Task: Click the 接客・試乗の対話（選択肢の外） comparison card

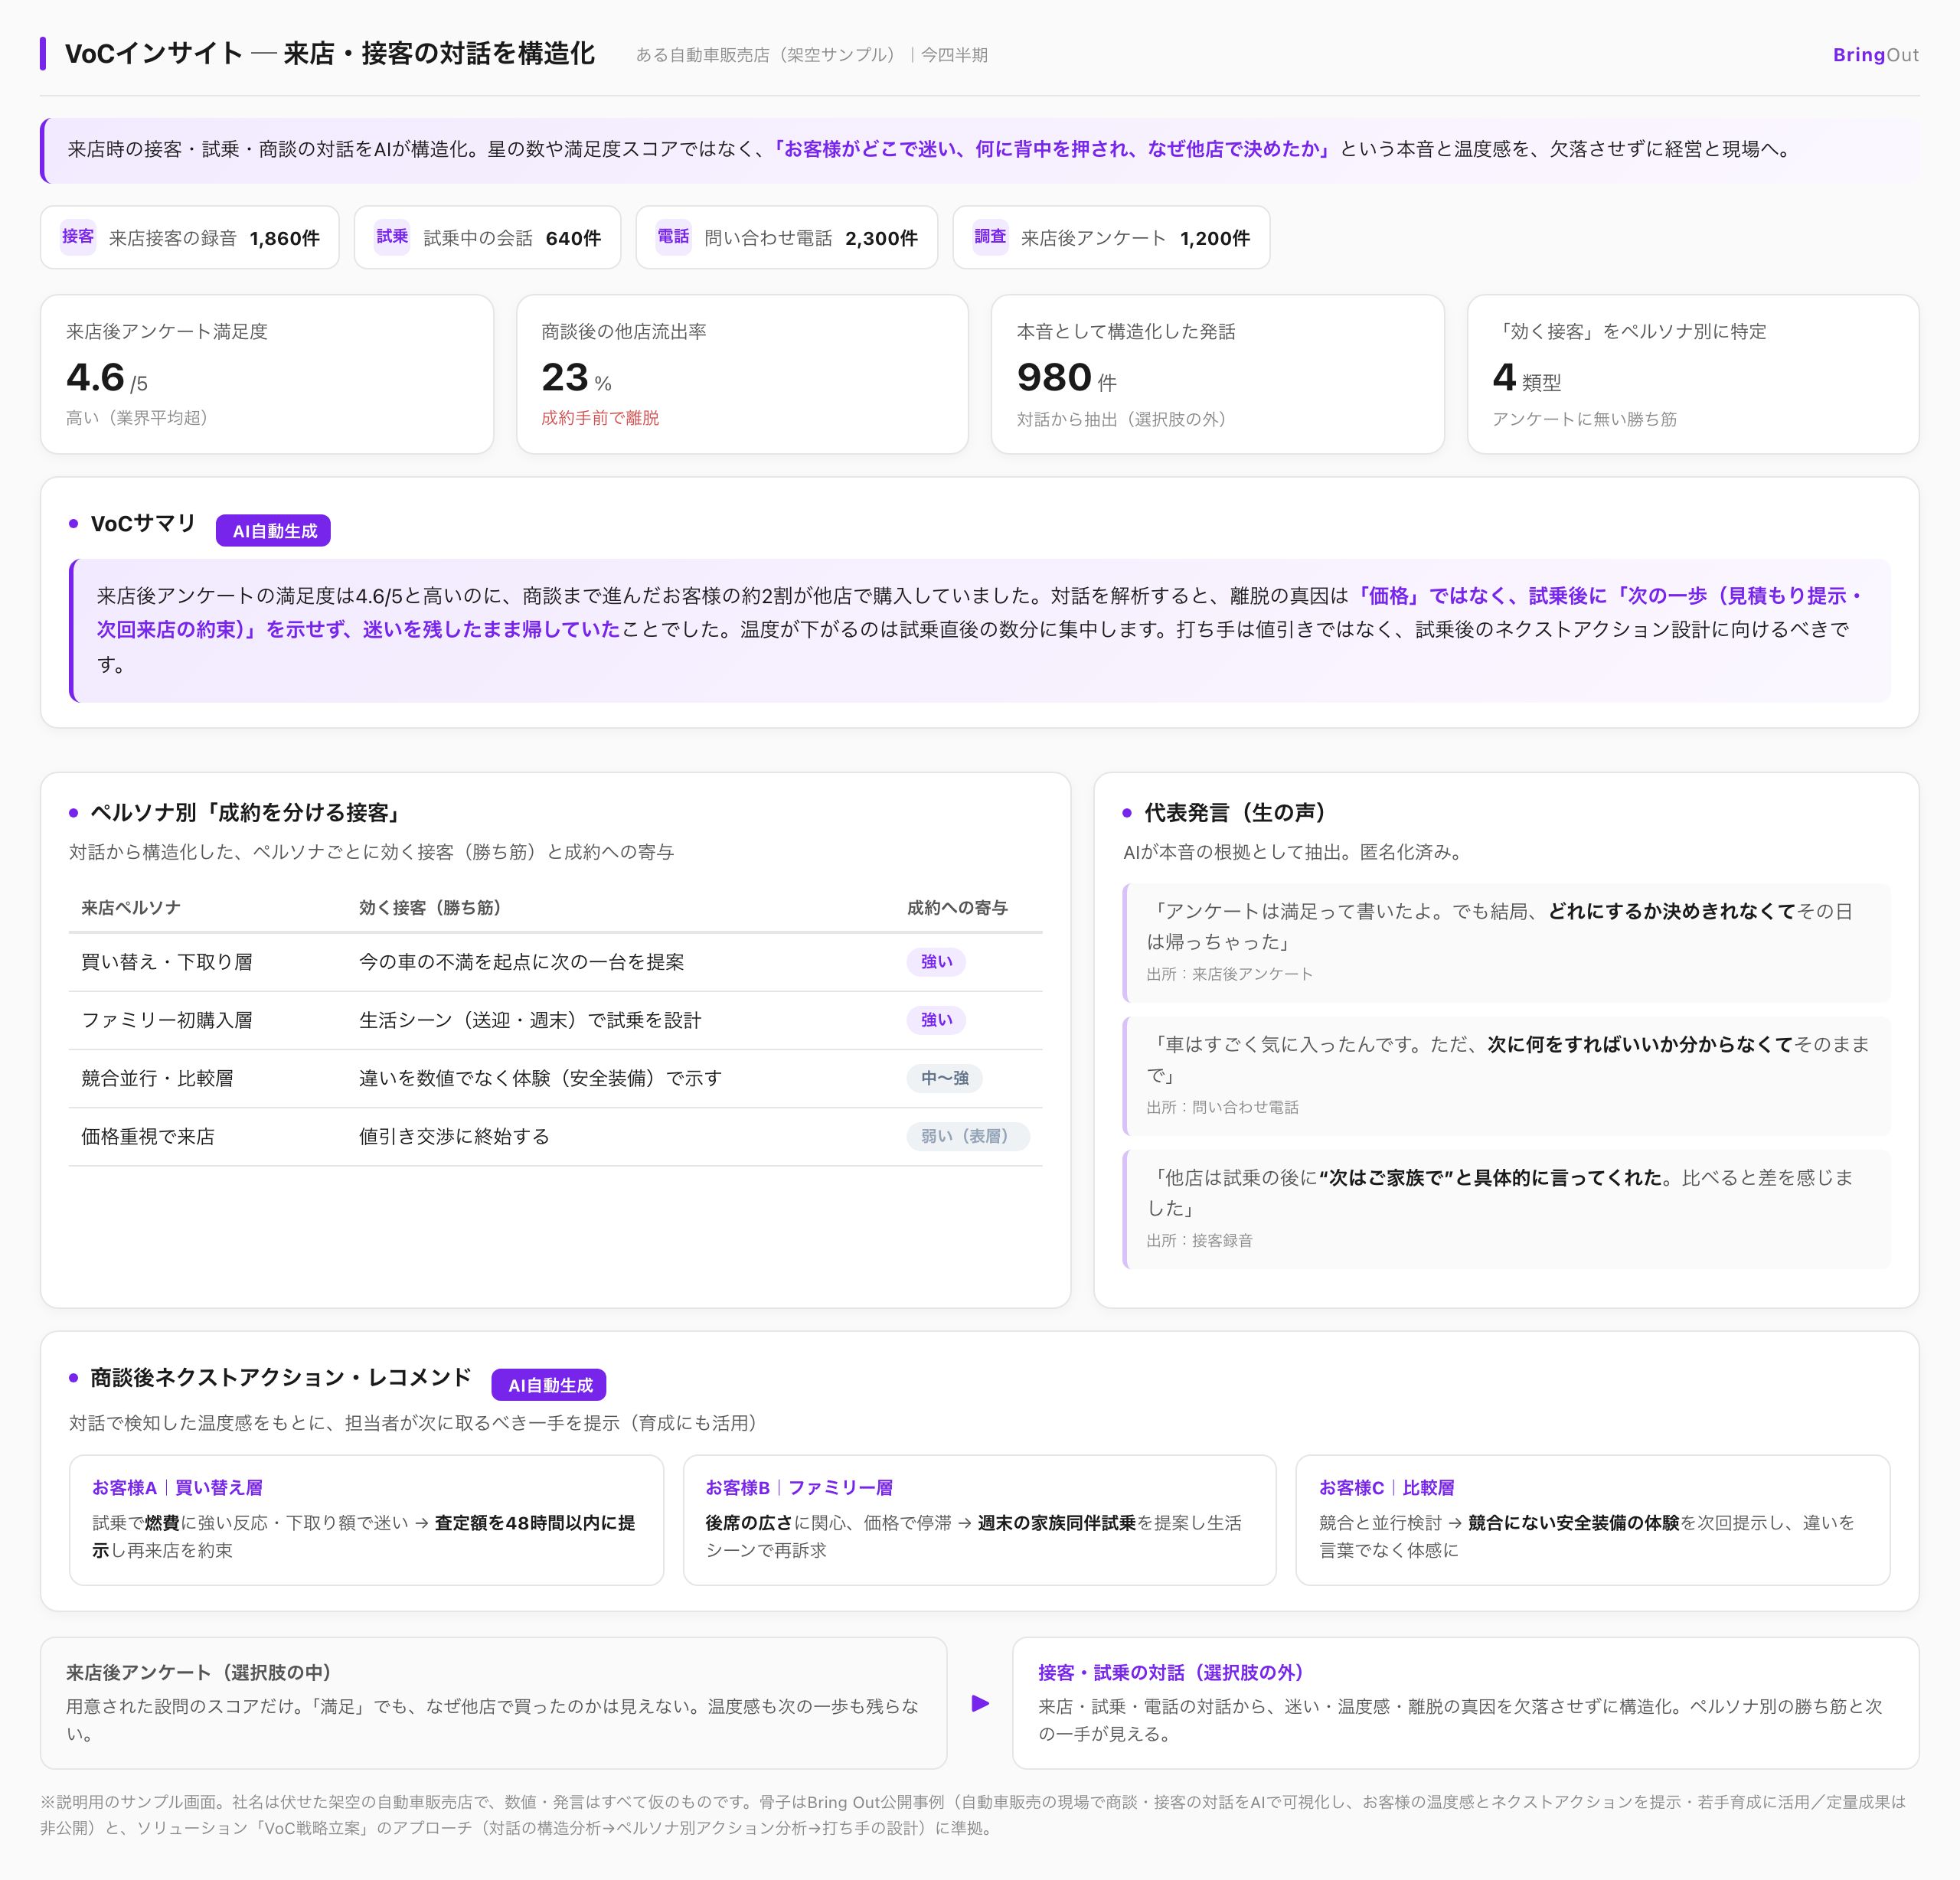Action: tap(1465, 1703)
